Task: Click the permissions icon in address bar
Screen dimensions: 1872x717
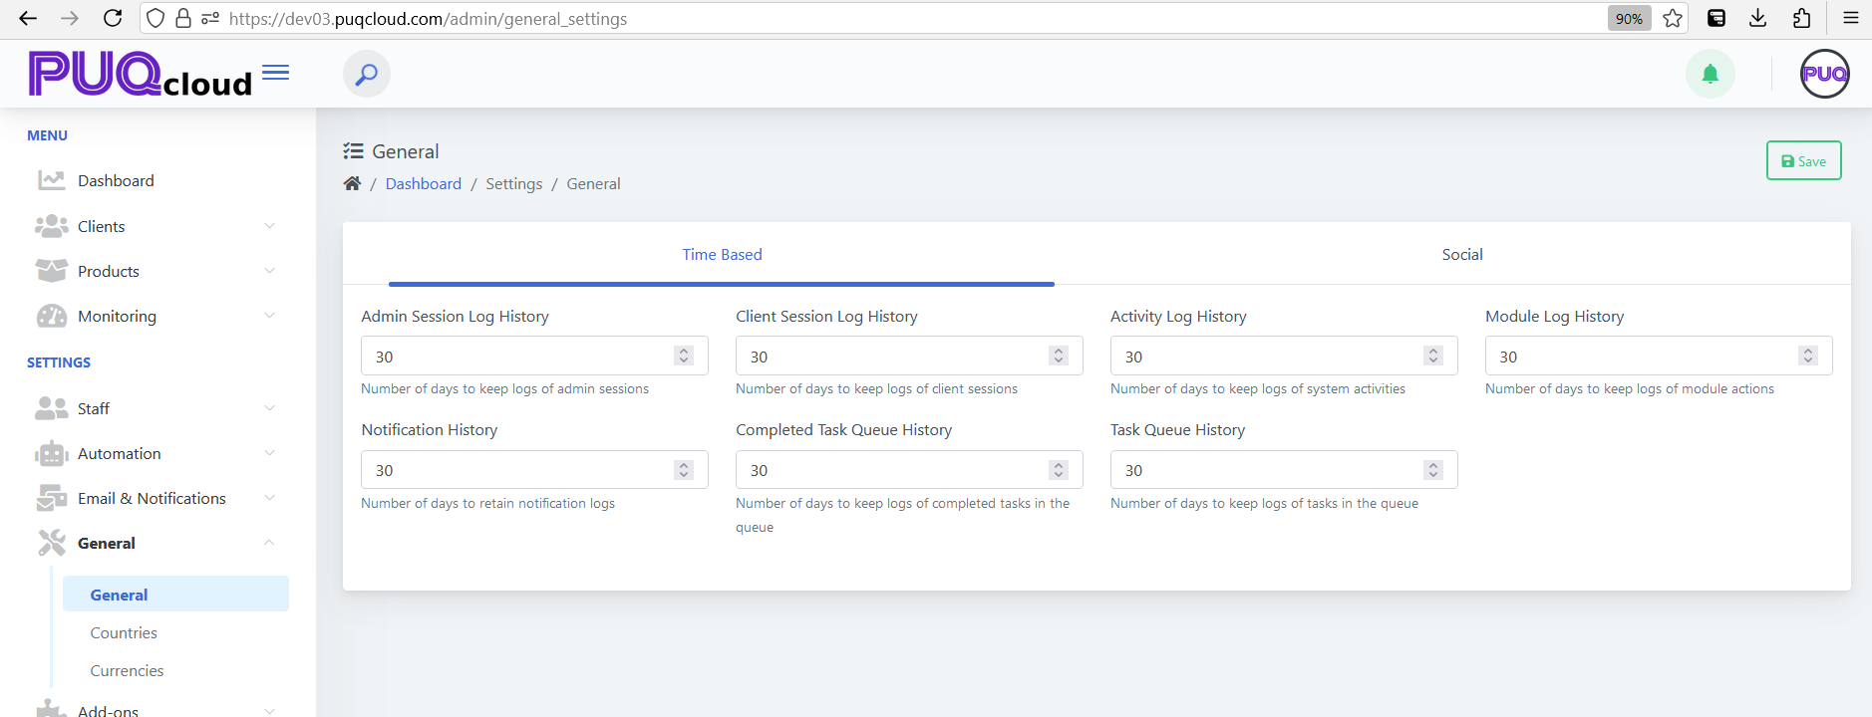Action: click(x=210, y=18)
